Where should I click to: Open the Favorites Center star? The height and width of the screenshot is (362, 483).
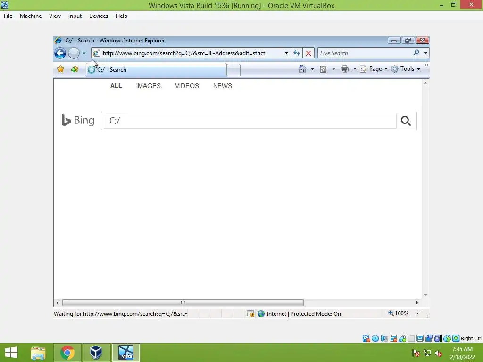tap(61, 69)
